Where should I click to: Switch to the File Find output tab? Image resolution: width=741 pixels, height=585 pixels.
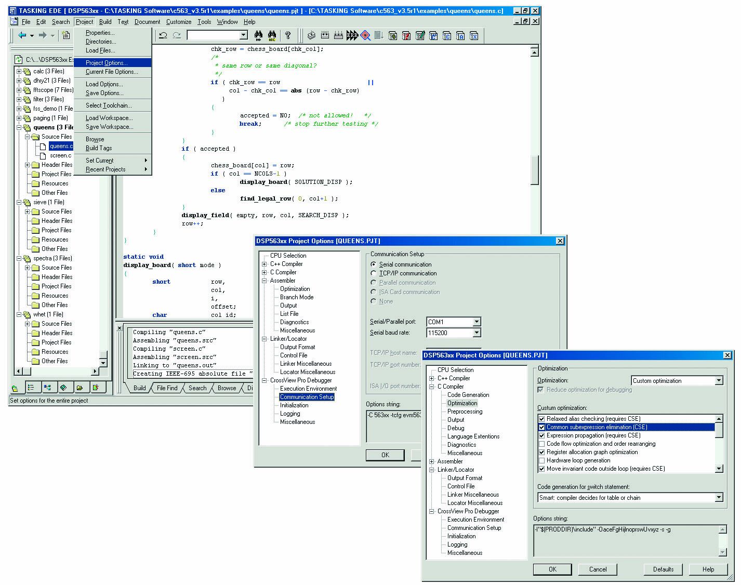click(x=167, y=388)
